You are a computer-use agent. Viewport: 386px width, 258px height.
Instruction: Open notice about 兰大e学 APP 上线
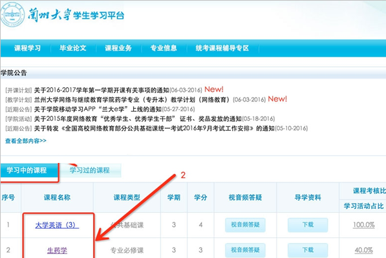point(98,109)
